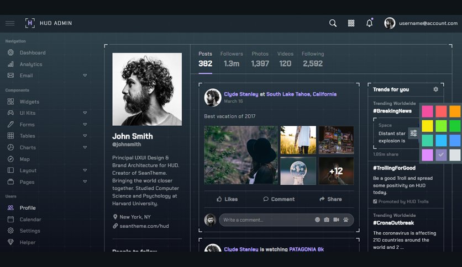Show the +12 more photos

(x=336, y=170)
